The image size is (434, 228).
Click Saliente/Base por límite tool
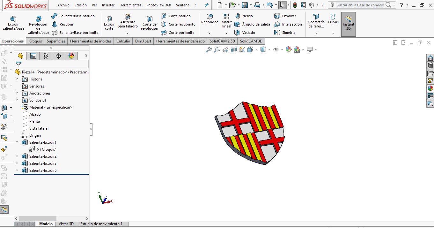click(x=75, y=33)
